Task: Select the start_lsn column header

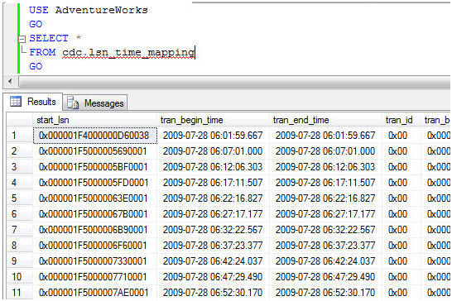Action: (x=95, y=120)
